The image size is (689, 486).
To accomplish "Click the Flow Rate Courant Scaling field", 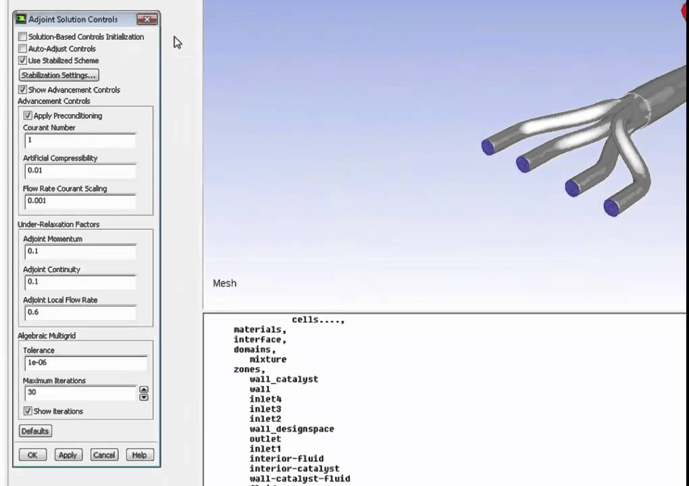I will (80, 201).
